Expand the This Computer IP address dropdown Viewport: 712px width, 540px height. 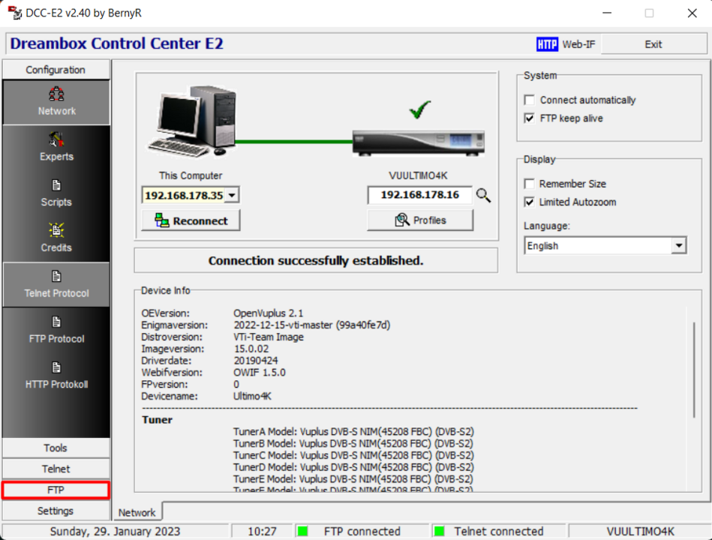(232, 195)
